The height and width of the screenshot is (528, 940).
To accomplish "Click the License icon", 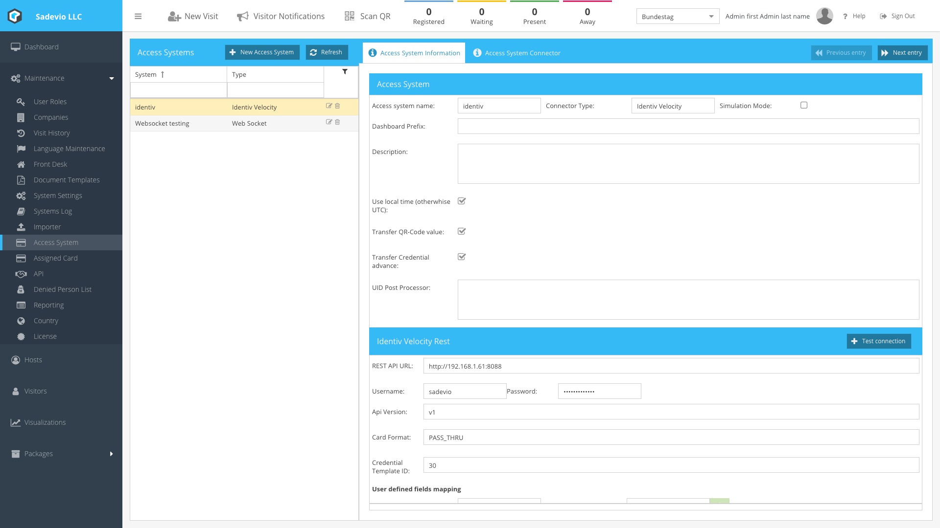I will pos(21,336).
